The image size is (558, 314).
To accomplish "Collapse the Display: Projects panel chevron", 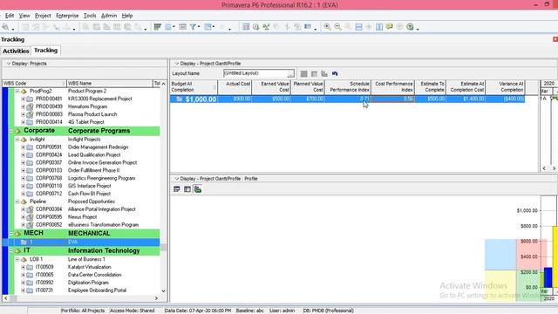I will click(9, 64).
